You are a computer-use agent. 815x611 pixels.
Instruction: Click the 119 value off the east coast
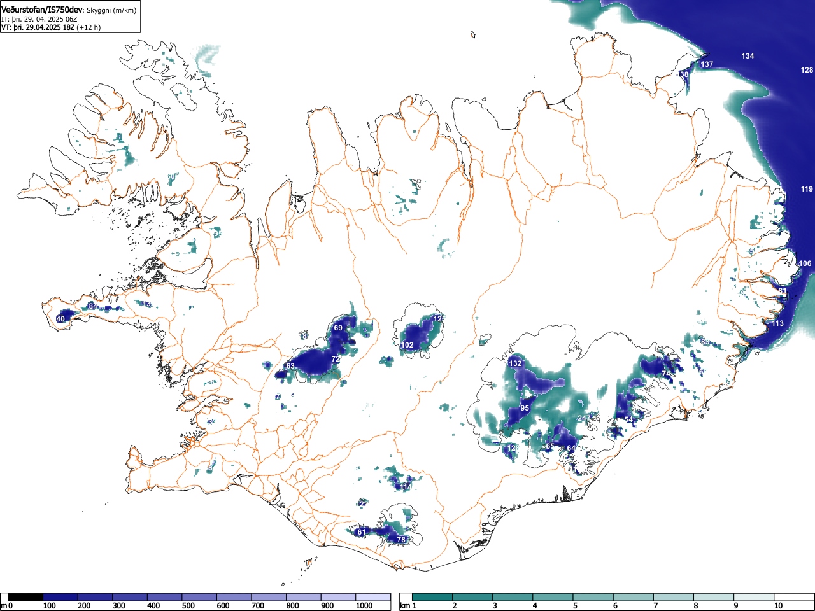(x=807, y=189)
